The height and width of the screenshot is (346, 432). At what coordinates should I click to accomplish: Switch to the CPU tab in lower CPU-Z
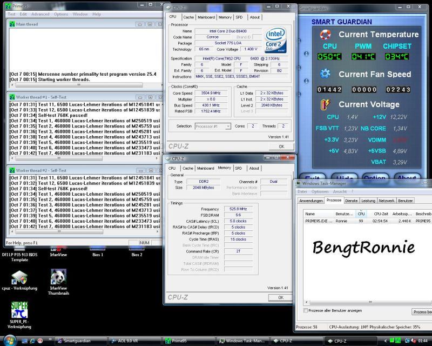click(172, 168)
